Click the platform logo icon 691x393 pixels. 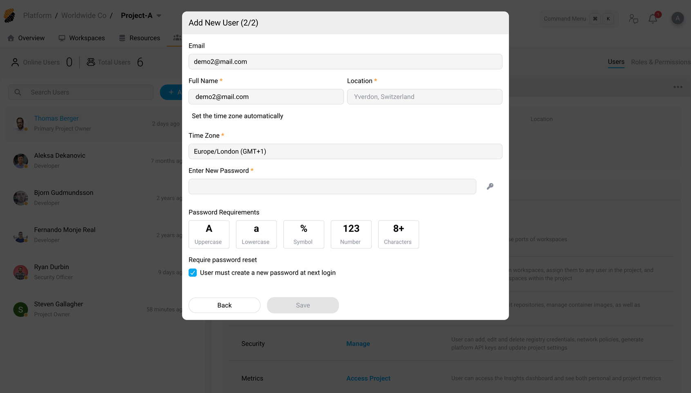pyautogui.click(x=9, y=16)
